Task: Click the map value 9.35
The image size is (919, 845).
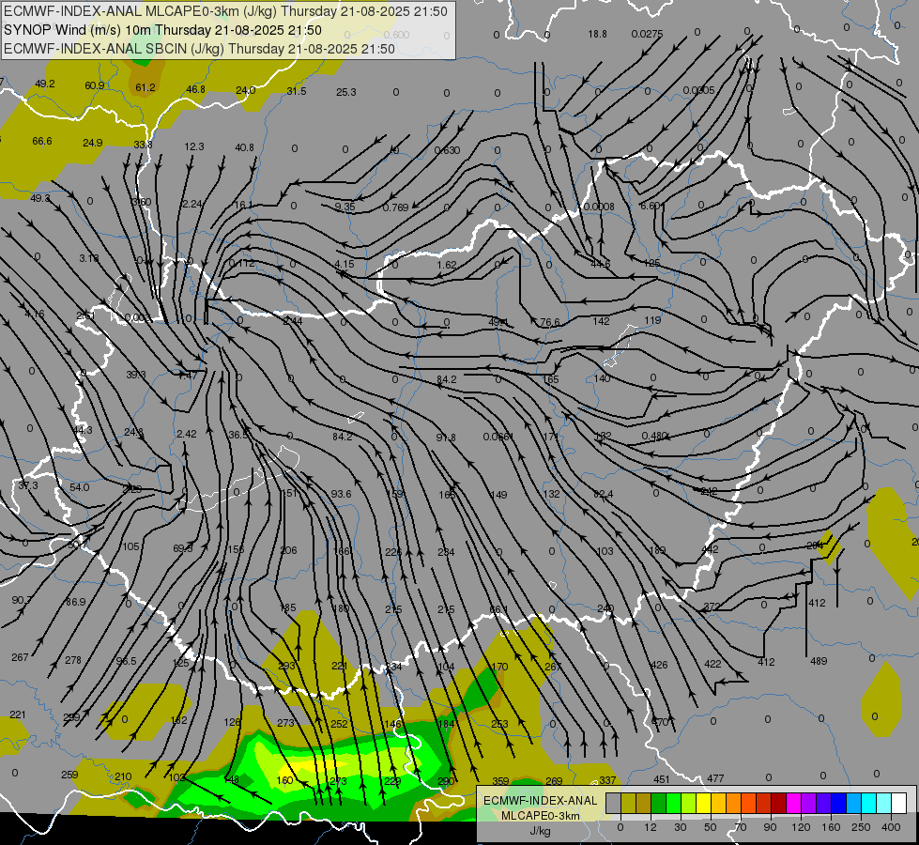Action: tap(345, 207)
